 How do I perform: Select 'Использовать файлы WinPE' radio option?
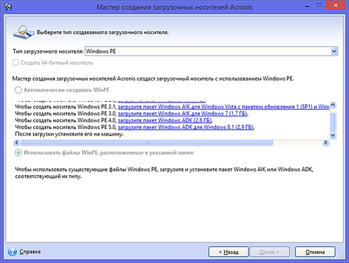[x=18, y=152]
